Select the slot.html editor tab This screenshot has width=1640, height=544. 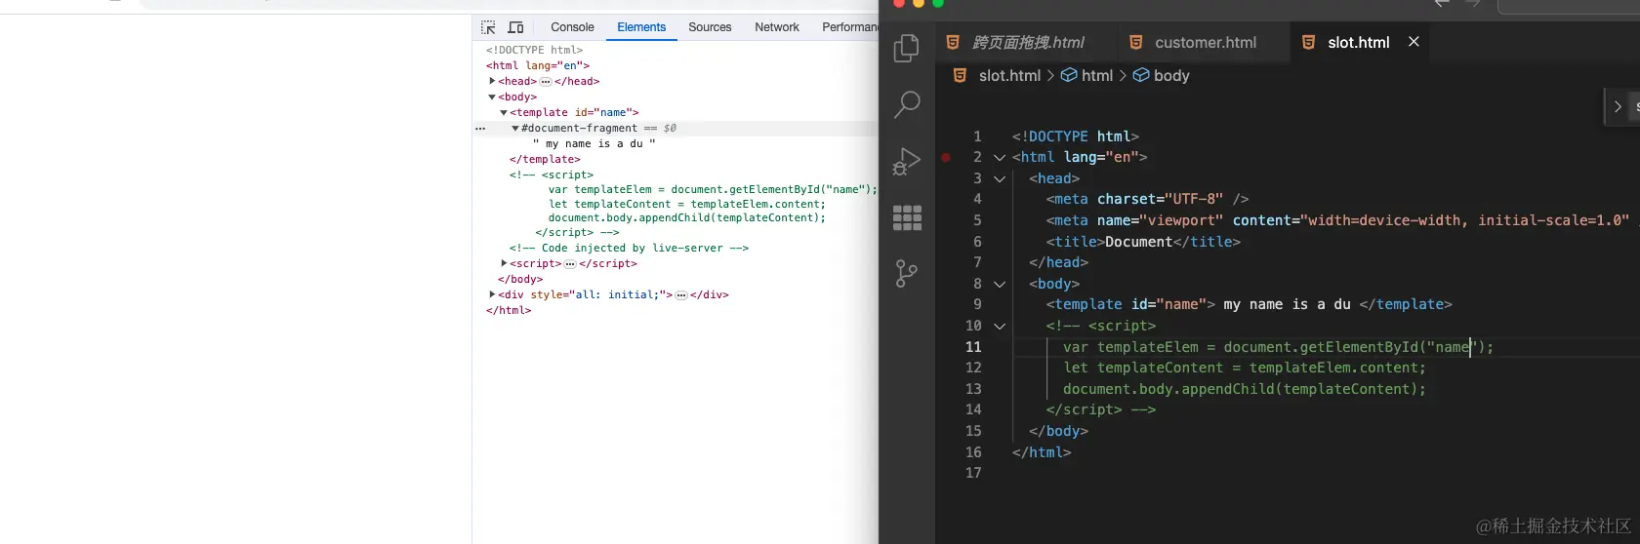[1358, 42]
